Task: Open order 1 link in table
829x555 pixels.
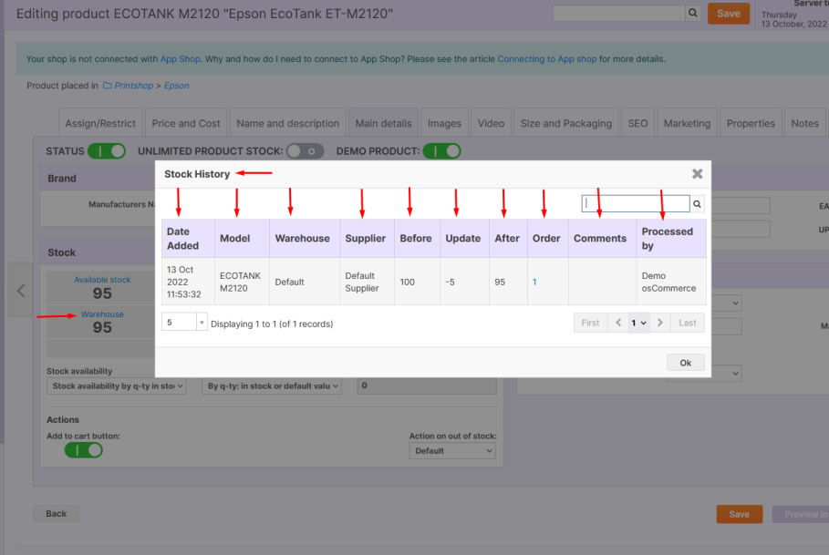Action: (534, 283)
